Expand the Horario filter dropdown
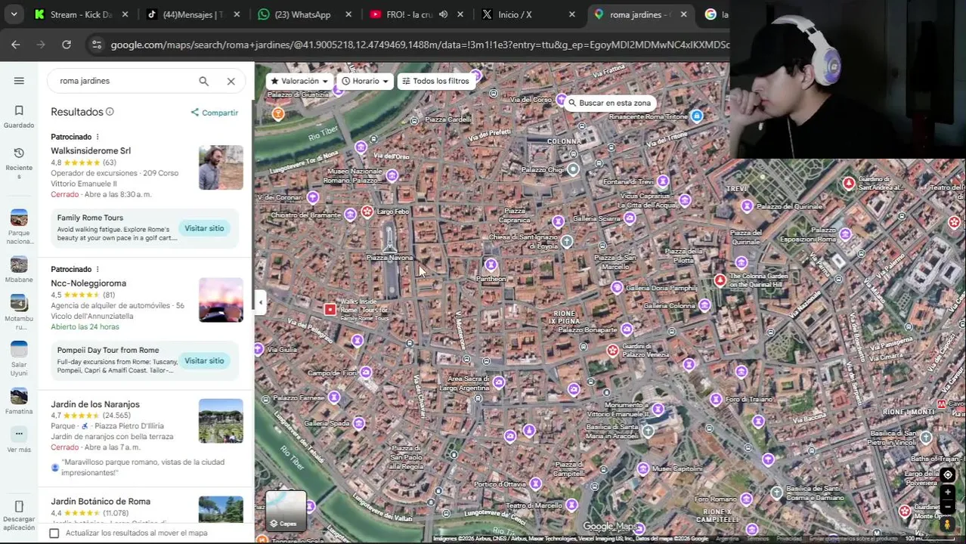The width and height of the screenshot is (966, 544). (x=365, y=81)
